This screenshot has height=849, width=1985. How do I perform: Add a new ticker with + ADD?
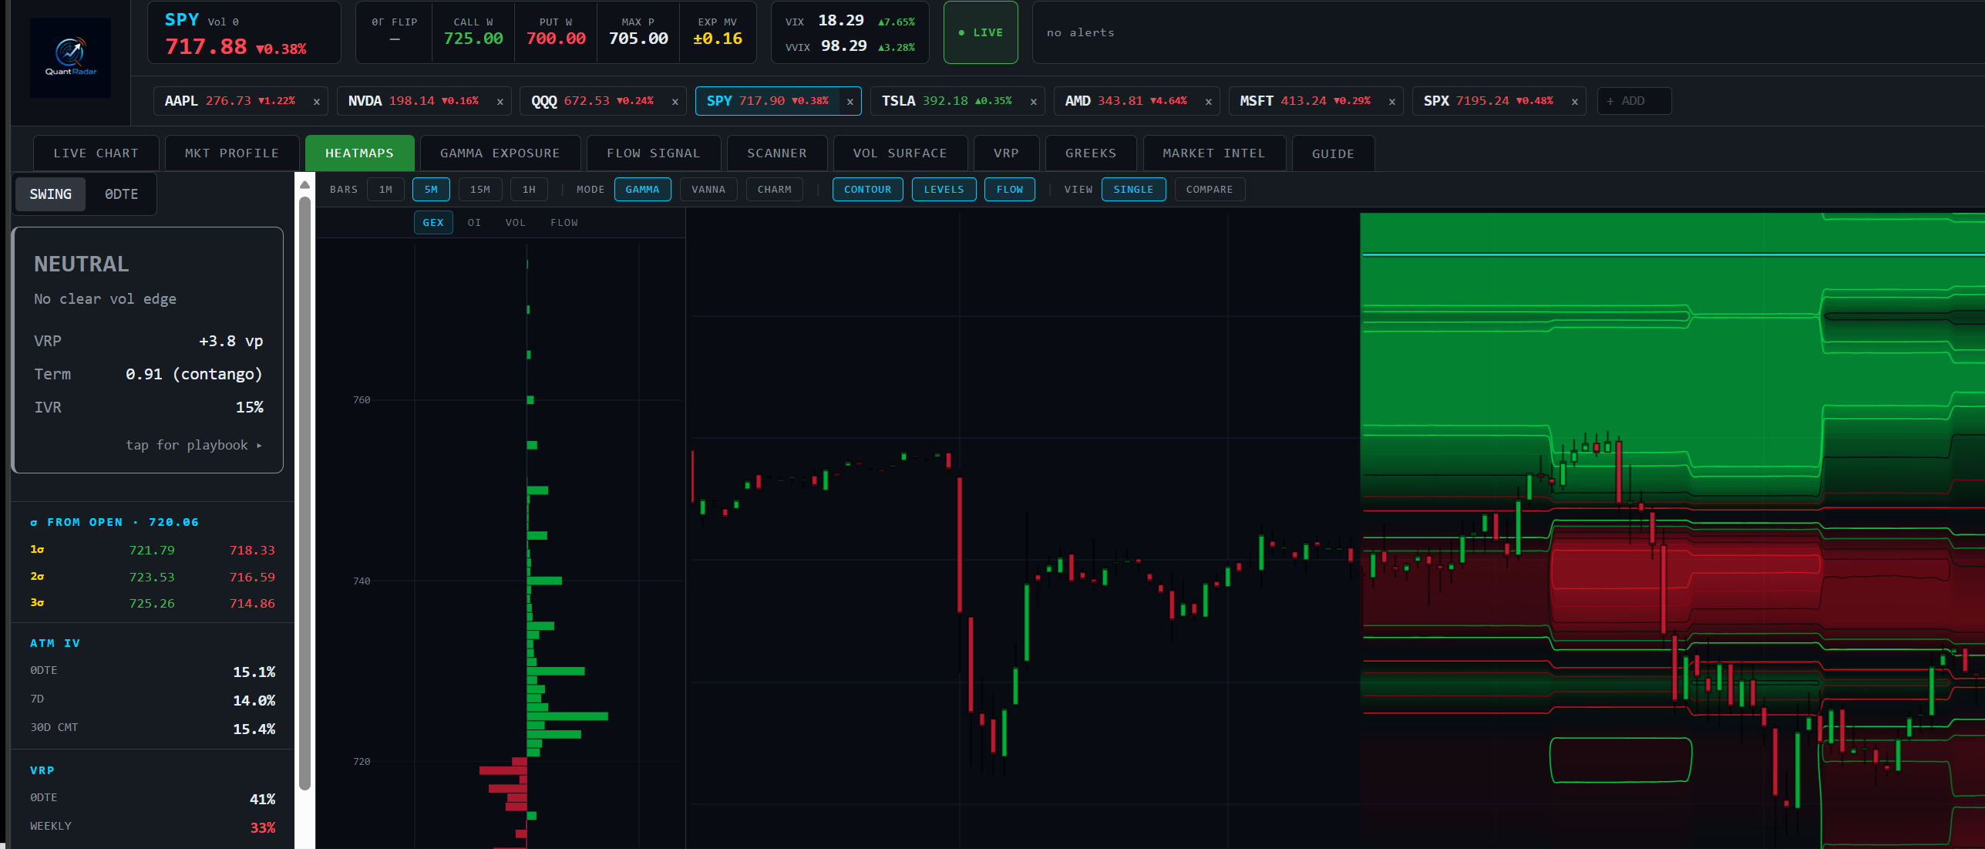[x=1633, y=101]
